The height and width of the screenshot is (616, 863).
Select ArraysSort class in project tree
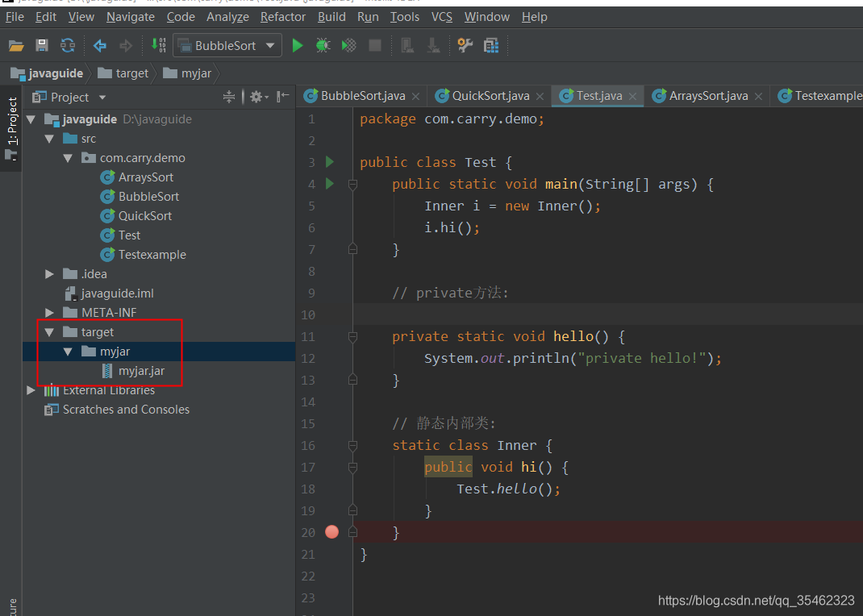click(x=137, y=177)
